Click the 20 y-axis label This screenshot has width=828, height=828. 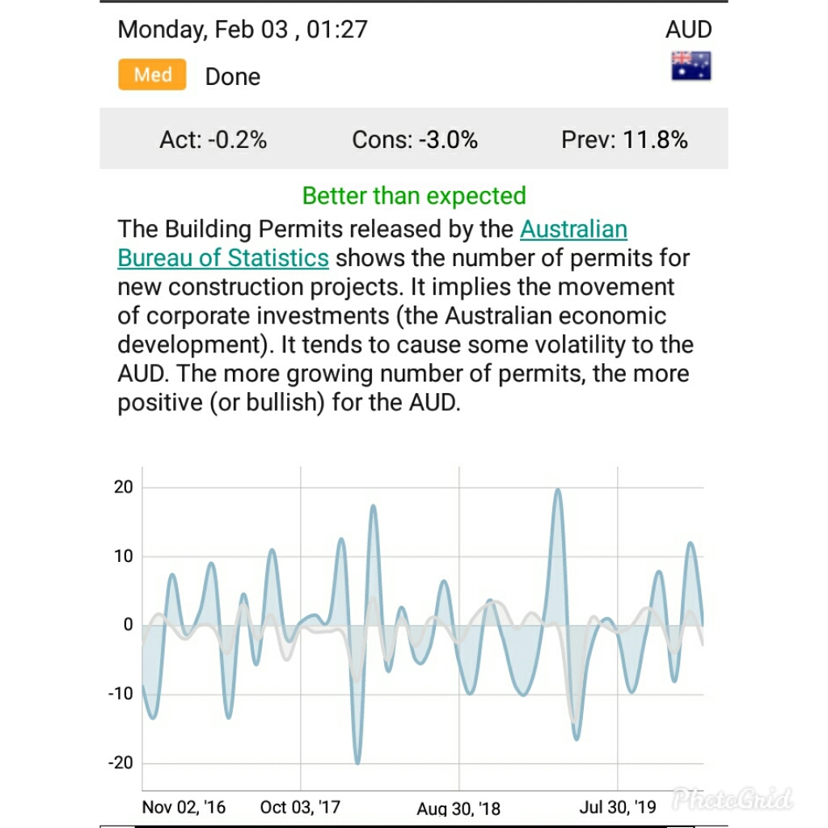click(123, 487)
